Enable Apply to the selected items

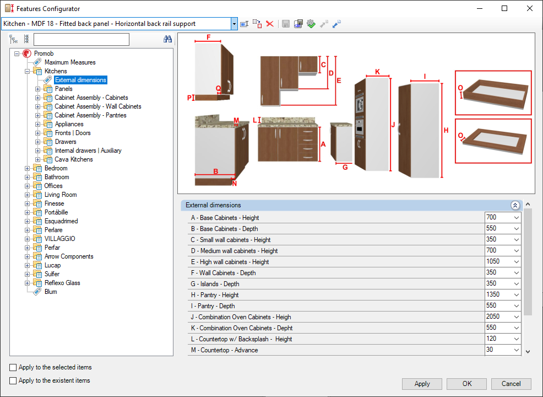13,368
